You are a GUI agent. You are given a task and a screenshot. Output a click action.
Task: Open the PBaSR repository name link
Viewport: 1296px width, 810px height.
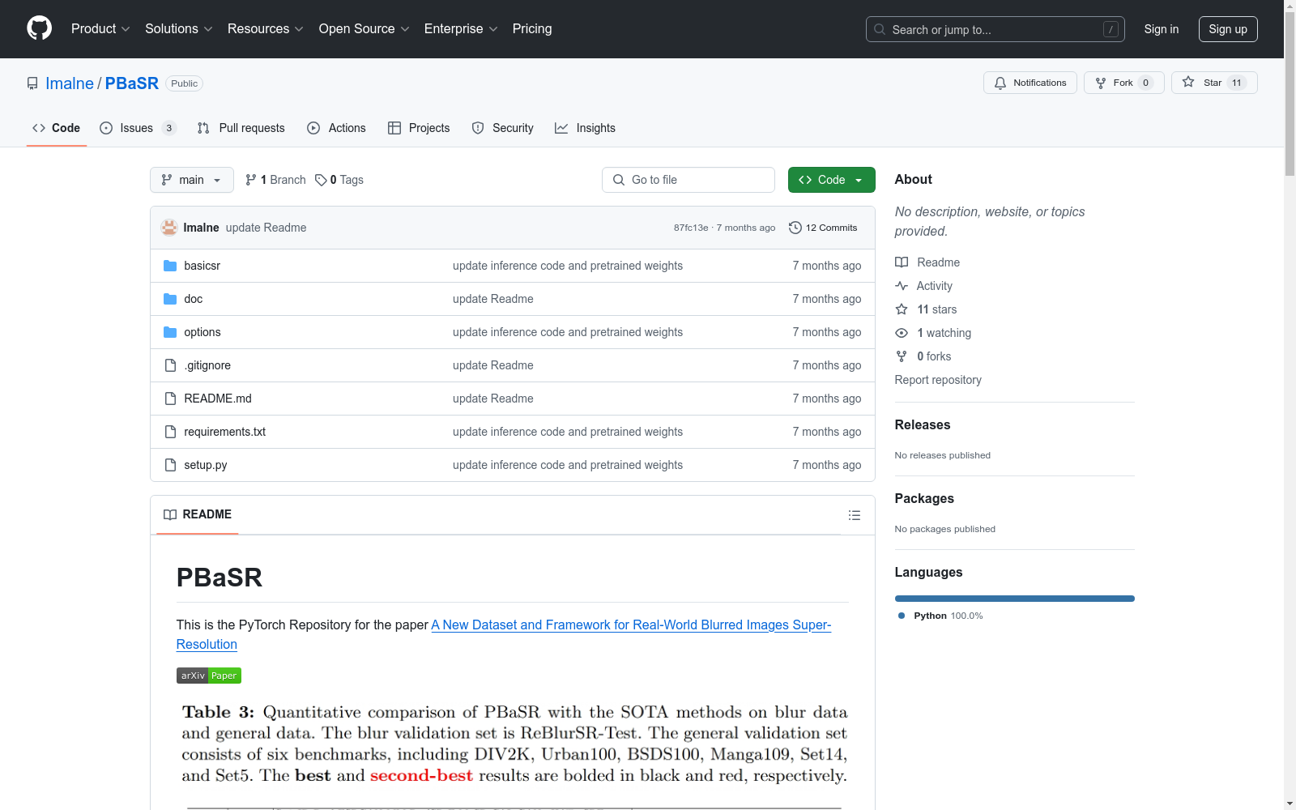pos(132,83)
